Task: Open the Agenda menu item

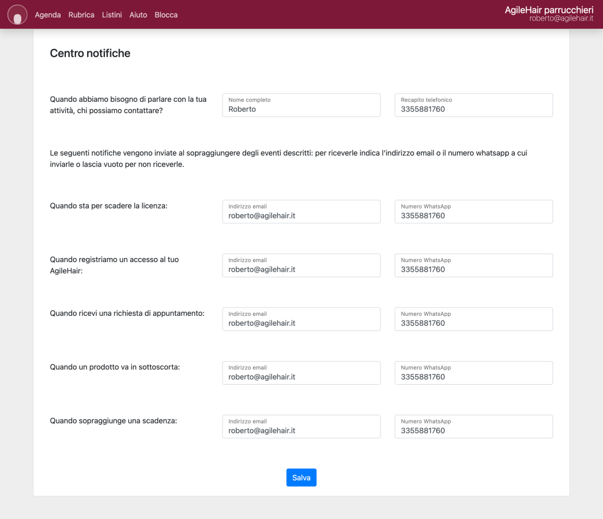Action: 48,15
